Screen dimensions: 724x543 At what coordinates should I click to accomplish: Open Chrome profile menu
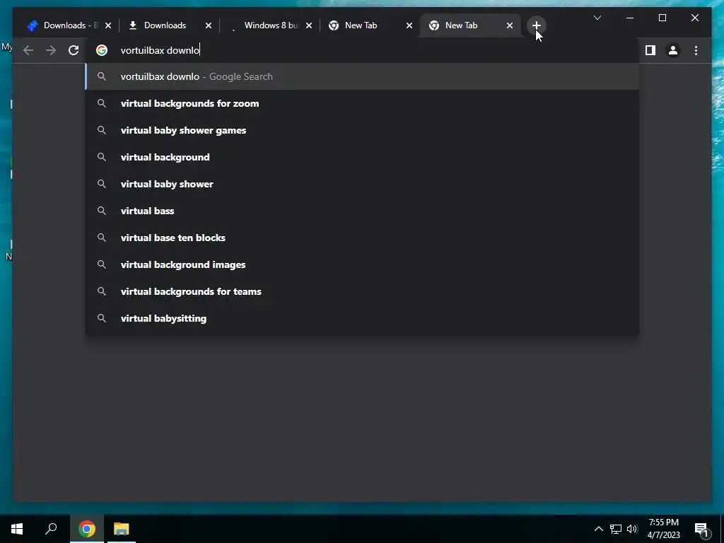tap(673, 50)
